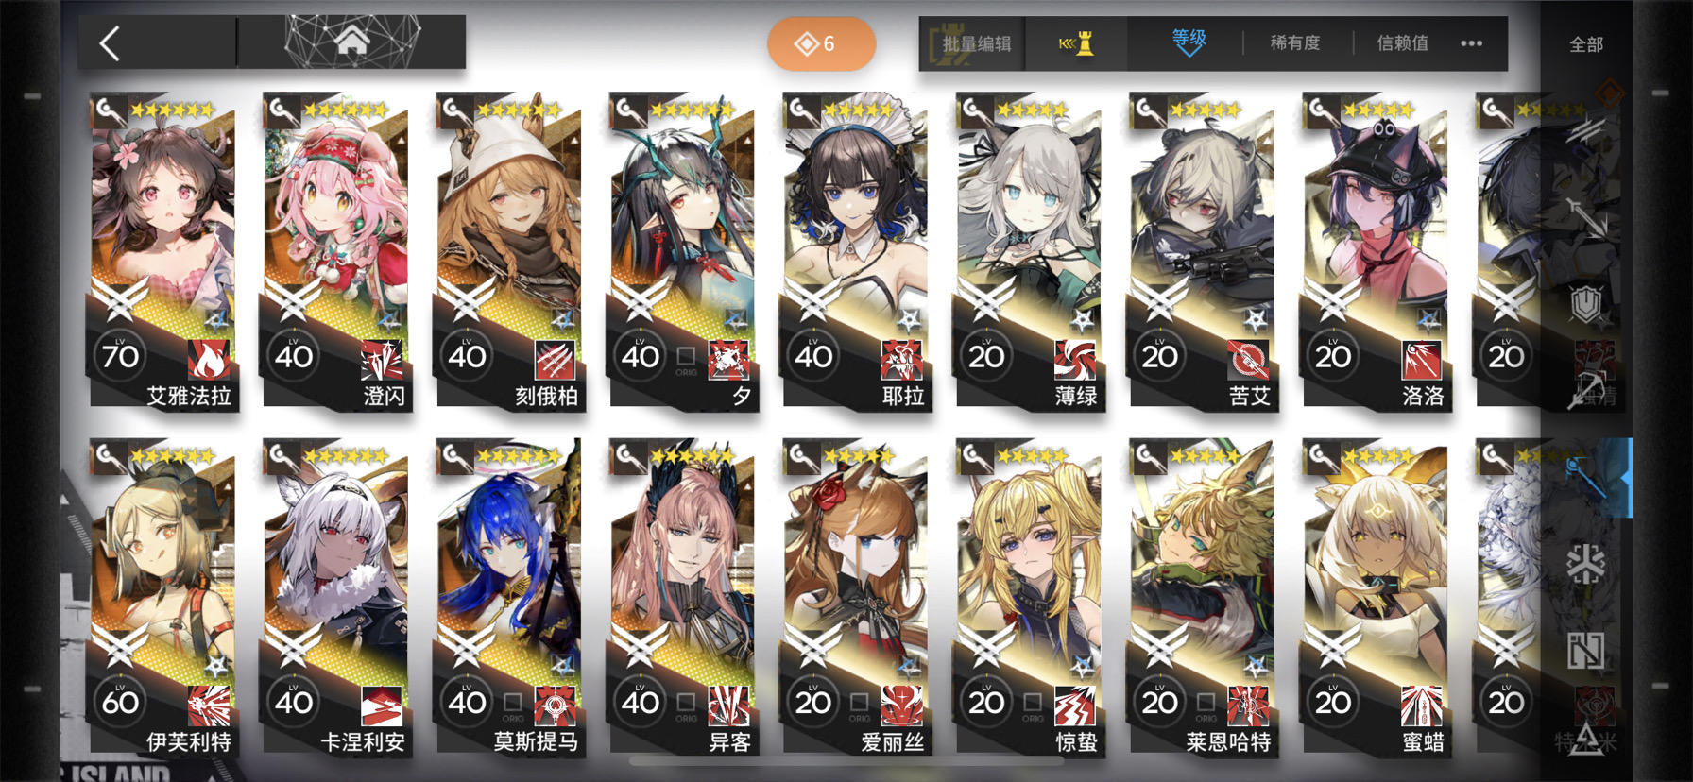Viewport: 1693px width, 782px height.
Task: Click the horizontal scroll indicator at bottom
Action: tap(846, 760)
